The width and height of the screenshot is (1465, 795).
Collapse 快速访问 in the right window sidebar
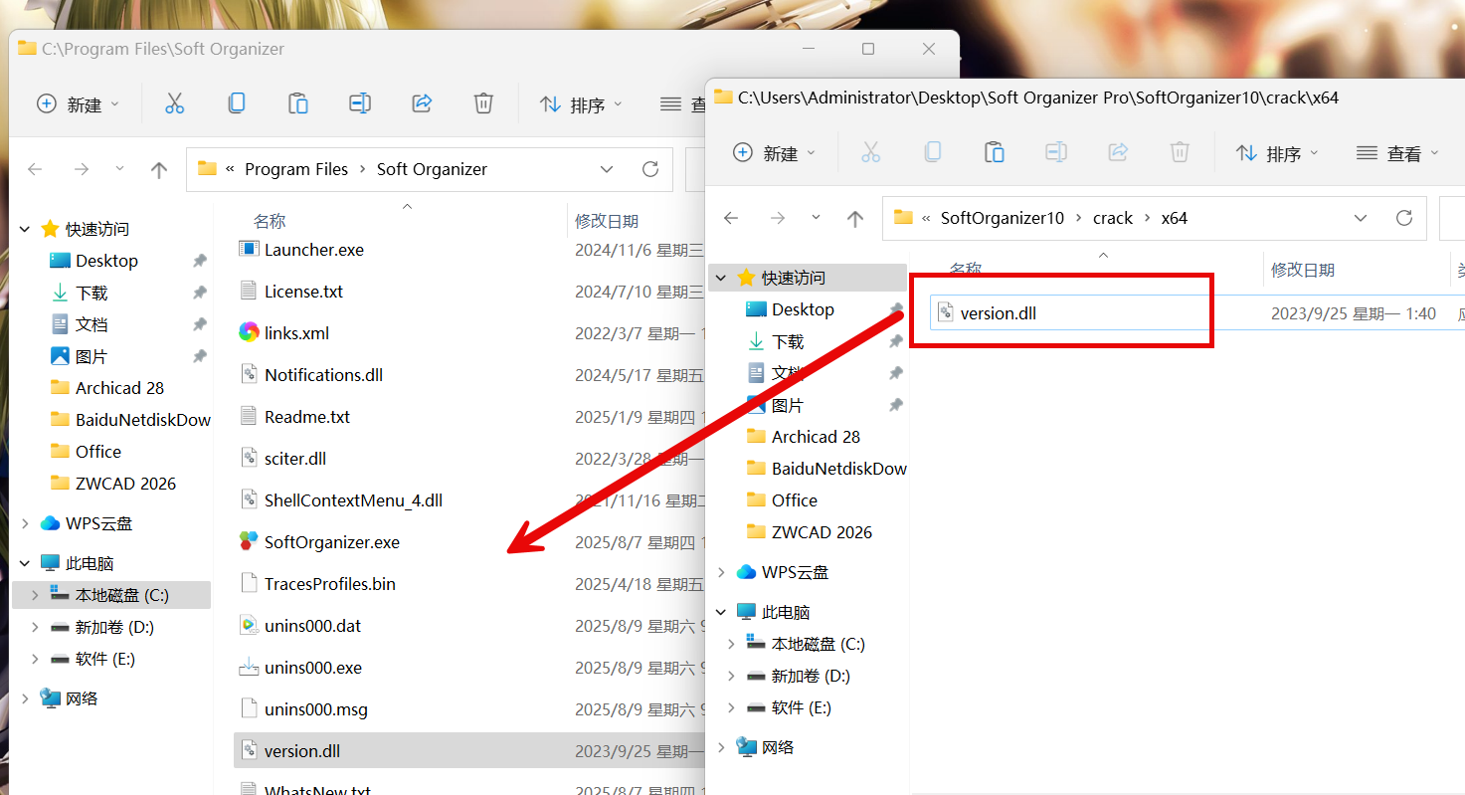pos(721,278)
